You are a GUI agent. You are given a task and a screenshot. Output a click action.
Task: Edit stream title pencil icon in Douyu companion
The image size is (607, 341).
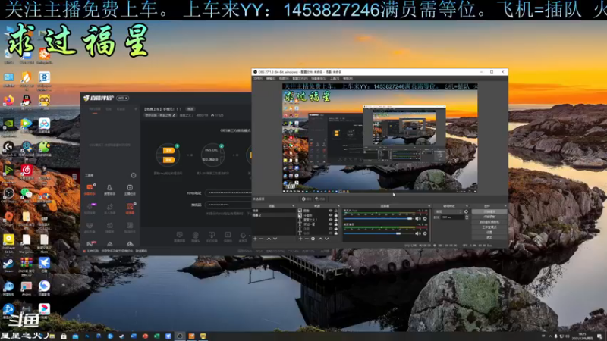coord(175,115)
